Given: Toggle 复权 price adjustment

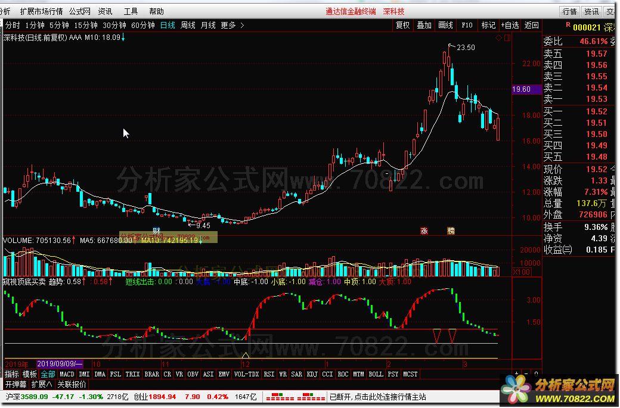Looking at the screenshot, I should pyautogui.click(x=403, y=25).
